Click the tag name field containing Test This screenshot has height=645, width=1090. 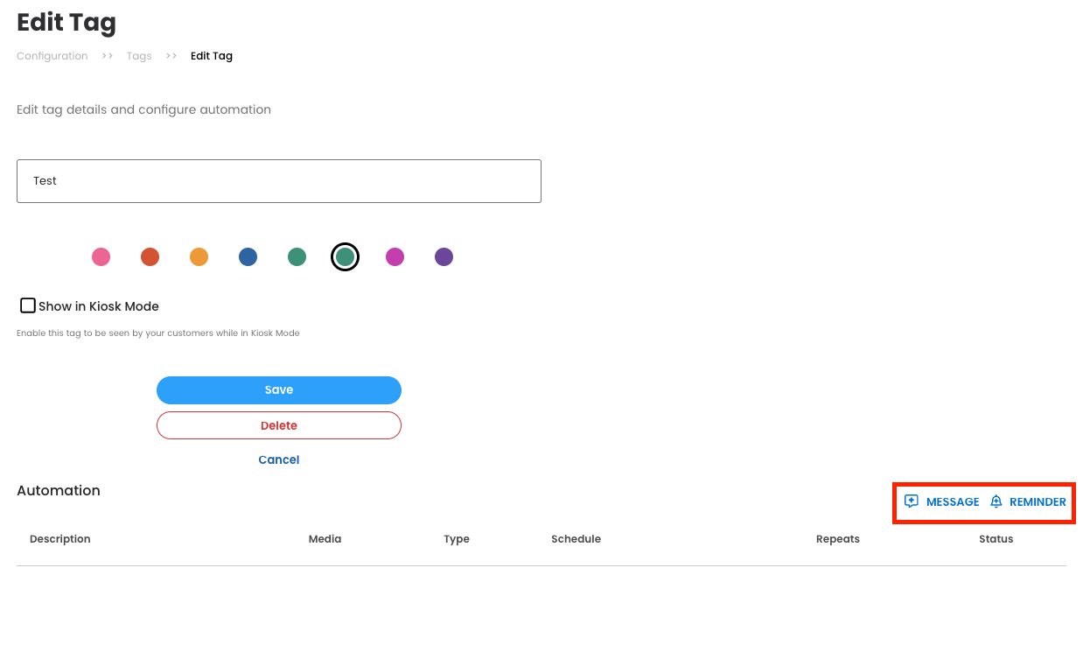click(x=278, y=181)
